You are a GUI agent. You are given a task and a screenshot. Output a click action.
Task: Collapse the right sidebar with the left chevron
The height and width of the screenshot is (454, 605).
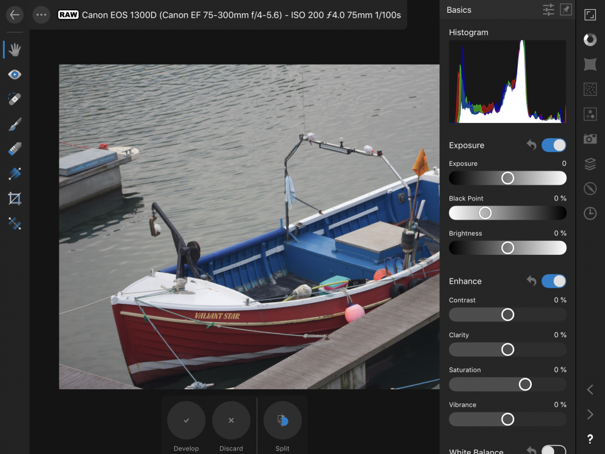pyautogui.click(x=590, y=390)
